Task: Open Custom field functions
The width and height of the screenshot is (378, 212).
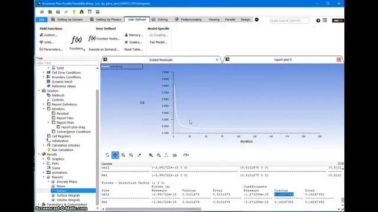Action: tap(48, 35)
